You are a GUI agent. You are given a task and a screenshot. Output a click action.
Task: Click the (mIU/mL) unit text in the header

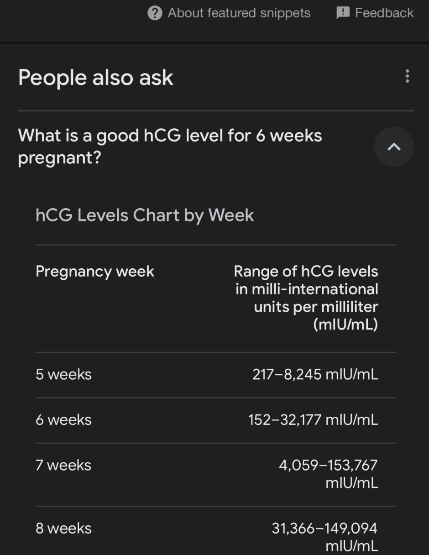(345, 325)
